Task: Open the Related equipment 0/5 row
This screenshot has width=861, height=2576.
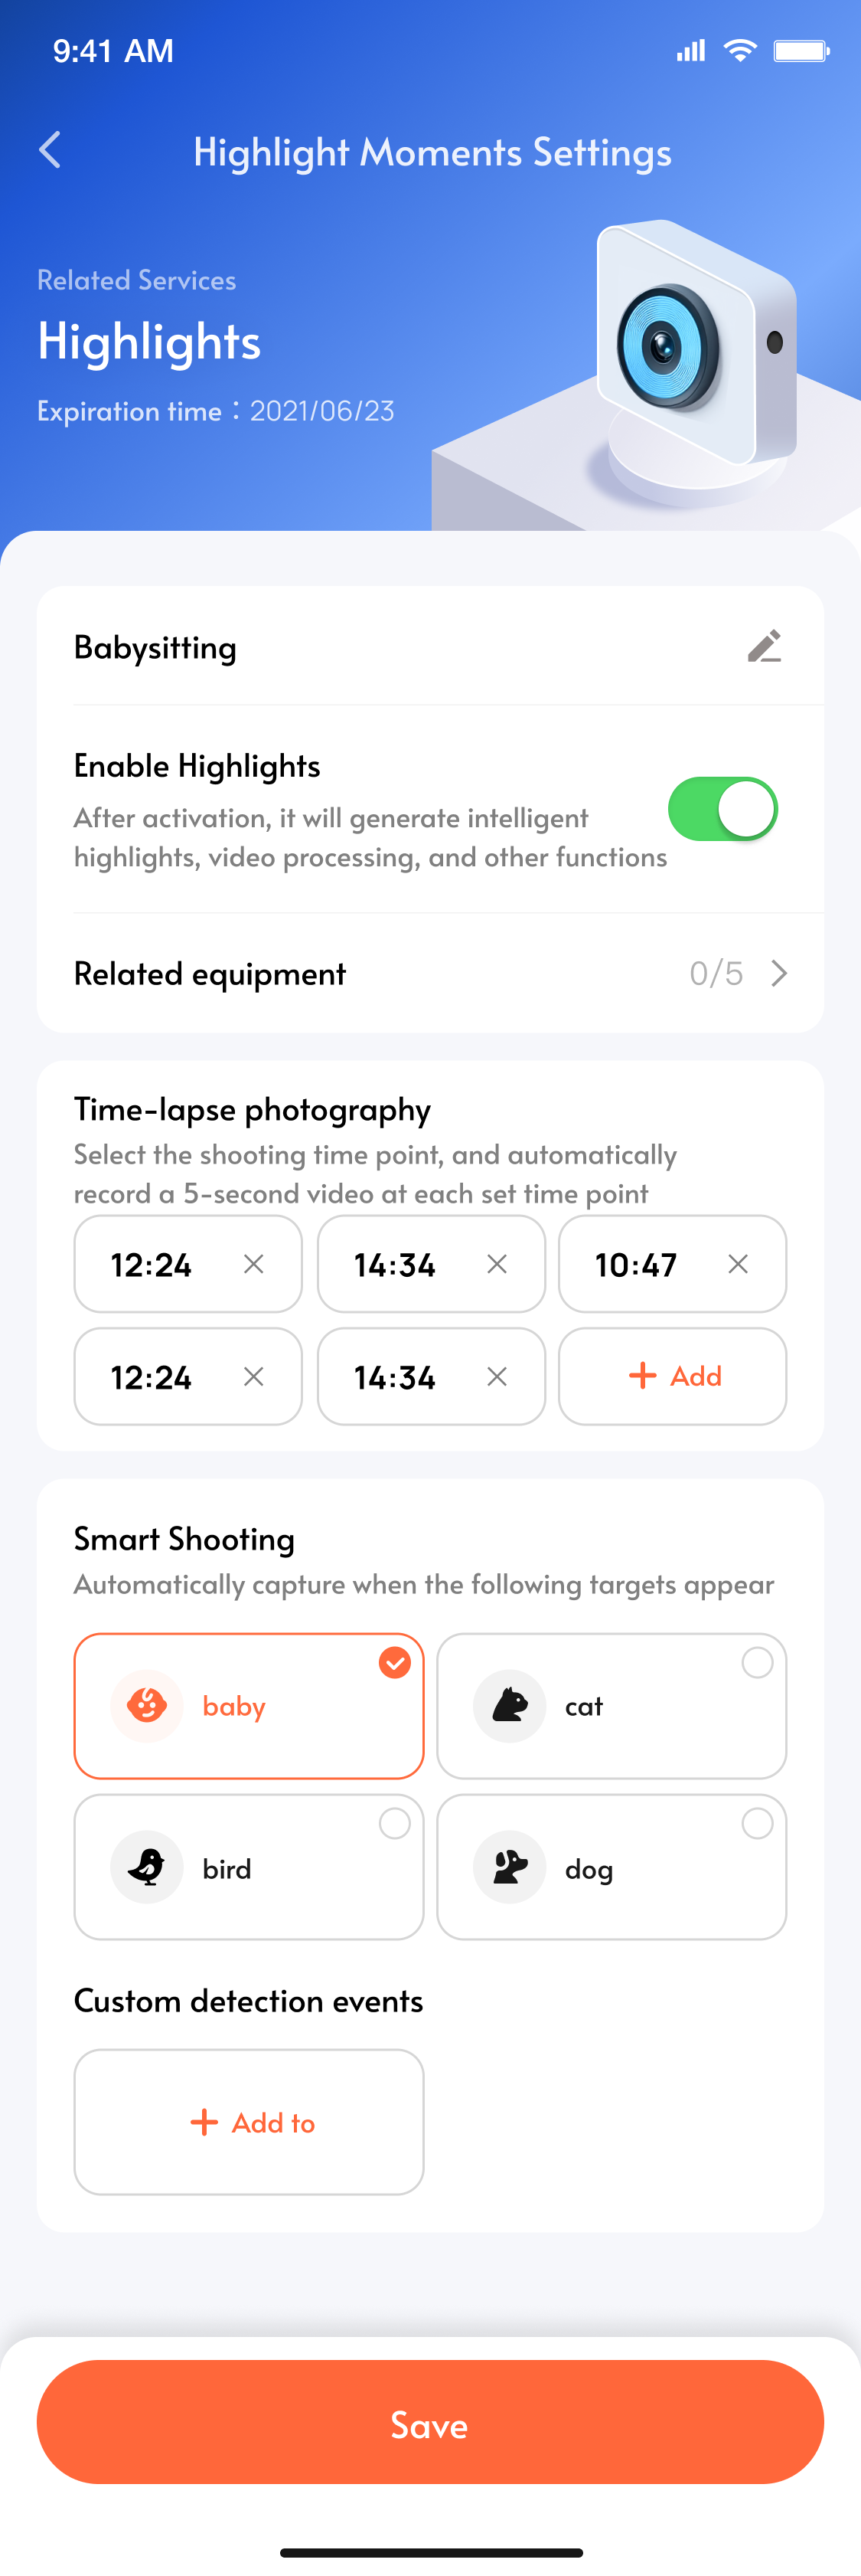Action: 430,973
